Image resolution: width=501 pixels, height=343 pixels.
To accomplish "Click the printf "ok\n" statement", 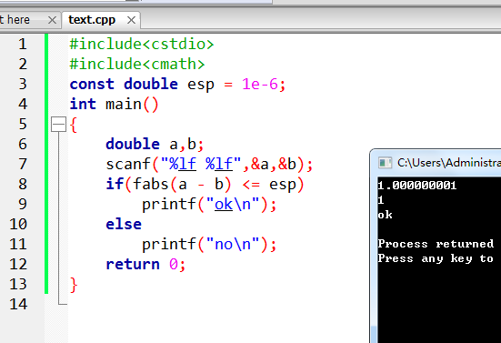I will [x=209, y=205].
